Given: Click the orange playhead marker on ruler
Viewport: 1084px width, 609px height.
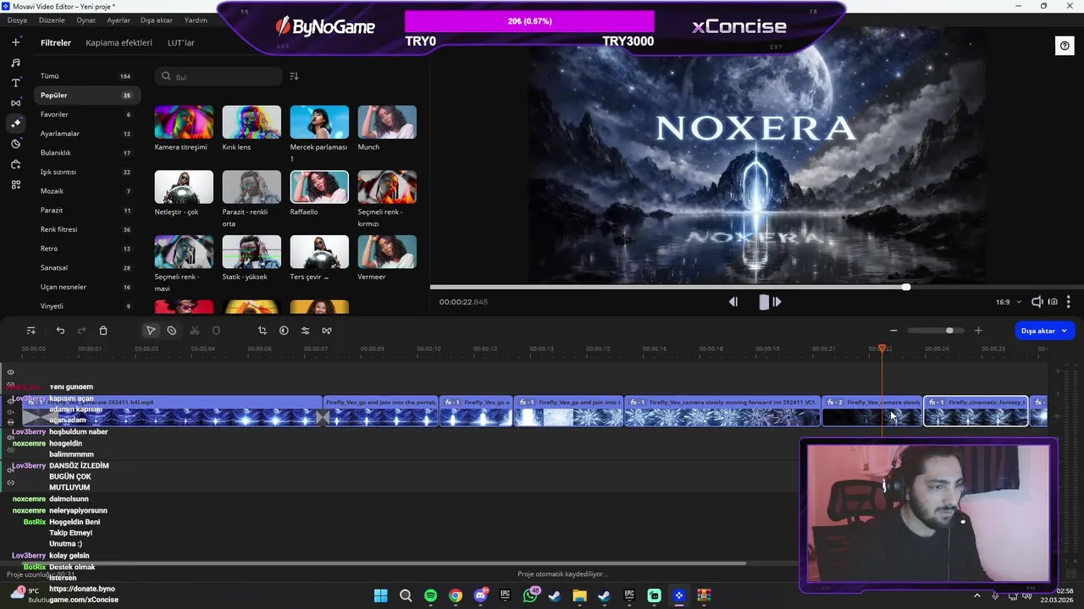Looking at the screenshot, I should 882,348.
